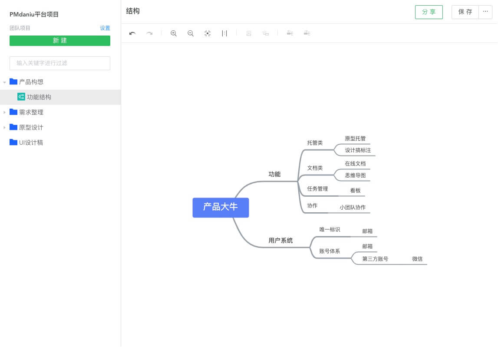Viewport: 498px width, 347px height.
Task: Zoom out using the magnifier minus icon
Action: (191, 33)
